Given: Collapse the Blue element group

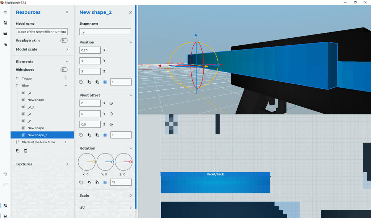Looking at the screenshot, I should (66, 85).
